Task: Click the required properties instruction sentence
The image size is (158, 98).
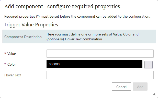Action: (x=77, y=16)
